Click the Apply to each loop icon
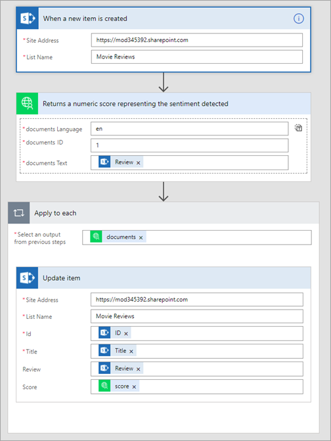The height and width of the screenshot is (441, 331). [19, 213]
